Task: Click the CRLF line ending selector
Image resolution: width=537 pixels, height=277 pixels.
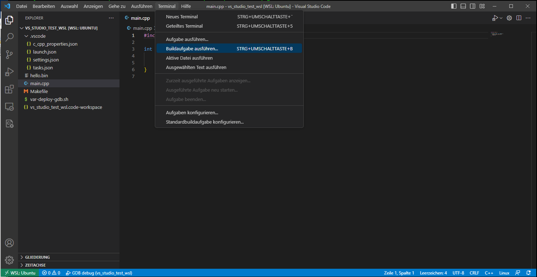Action: click(x=474, y=273)
